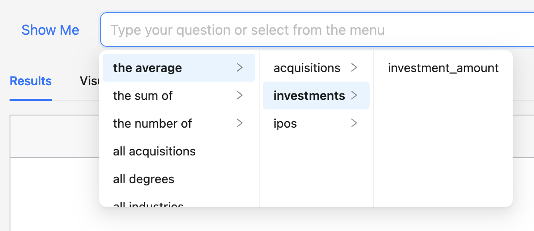Click the Show Me link
This screenshot has height=231, width=534.
[x=50, y=30]
